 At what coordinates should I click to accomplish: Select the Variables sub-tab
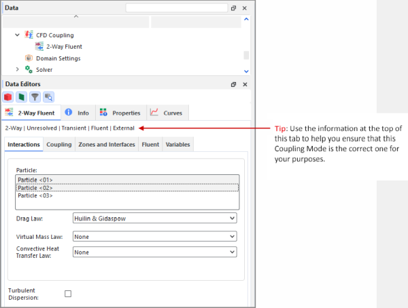pyautogui.click(x=178, y=145)
